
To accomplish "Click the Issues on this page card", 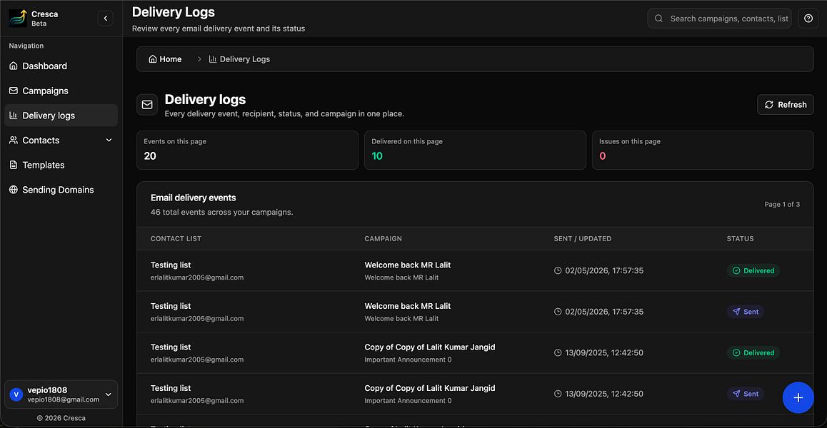I will [x=703, y=151].
